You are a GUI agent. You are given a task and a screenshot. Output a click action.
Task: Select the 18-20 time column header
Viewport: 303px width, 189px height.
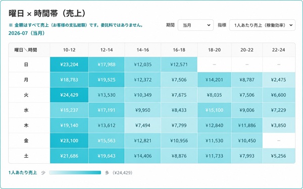coord(214,50)
